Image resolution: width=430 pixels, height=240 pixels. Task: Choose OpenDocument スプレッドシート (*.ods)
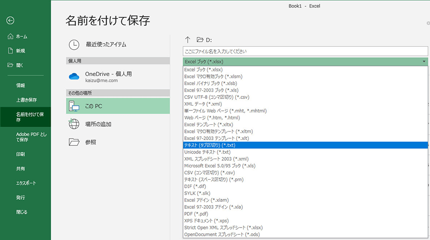click(x=305, y=234)
